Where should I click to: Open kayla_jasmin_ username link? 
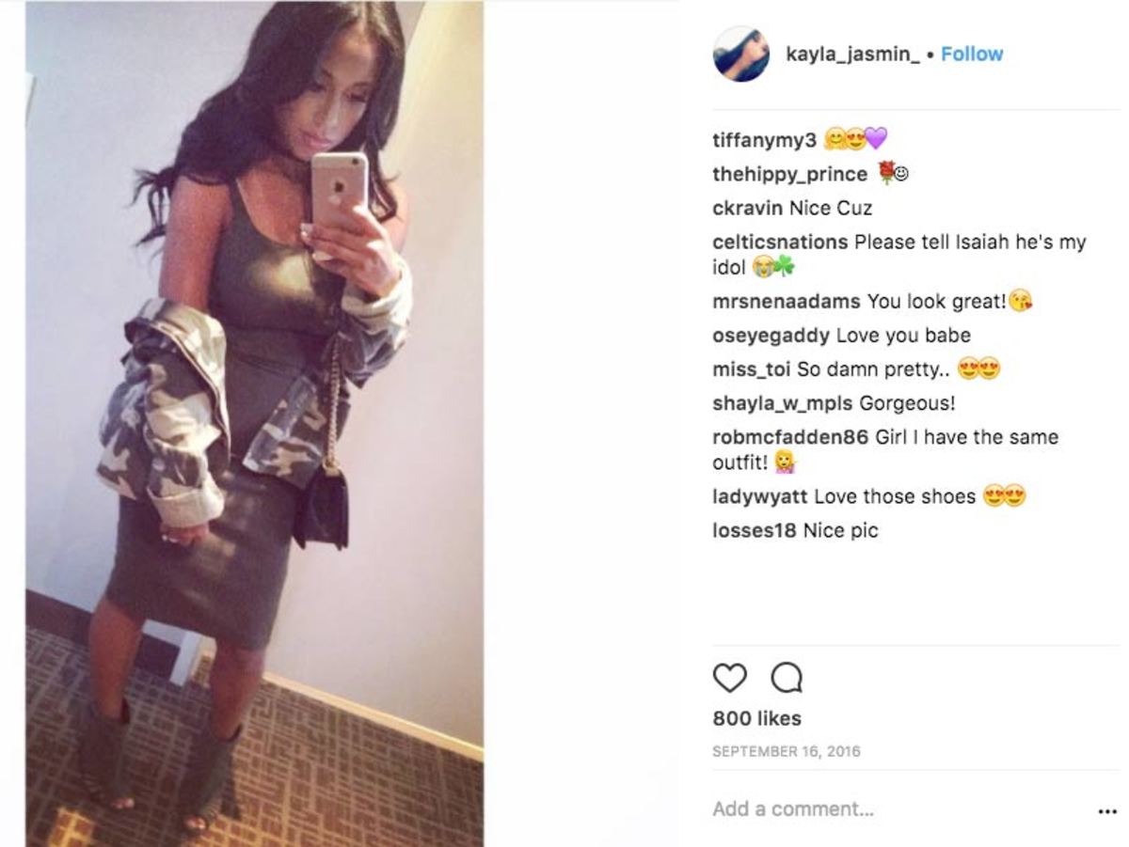pos(853,54)
